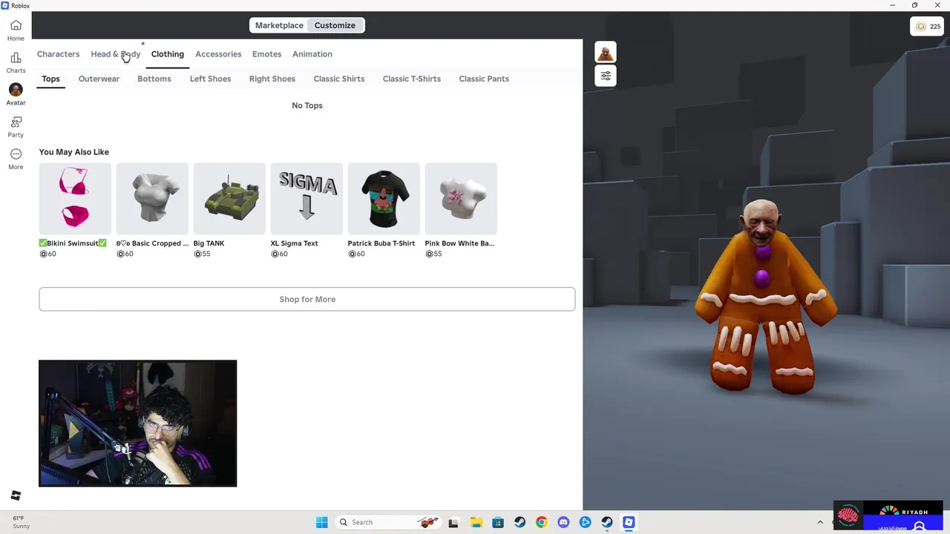Open weather widget showing 61°F Sunny

[21, 522]
